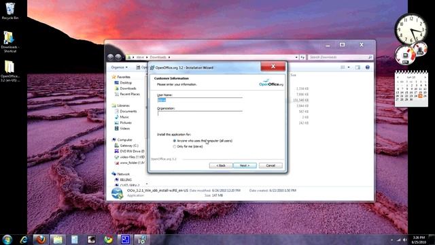Image resolution: width=435 pixels, height=245 pixels.
Task: Click the OOo installer icon in details pane
Action: point(118,193)
